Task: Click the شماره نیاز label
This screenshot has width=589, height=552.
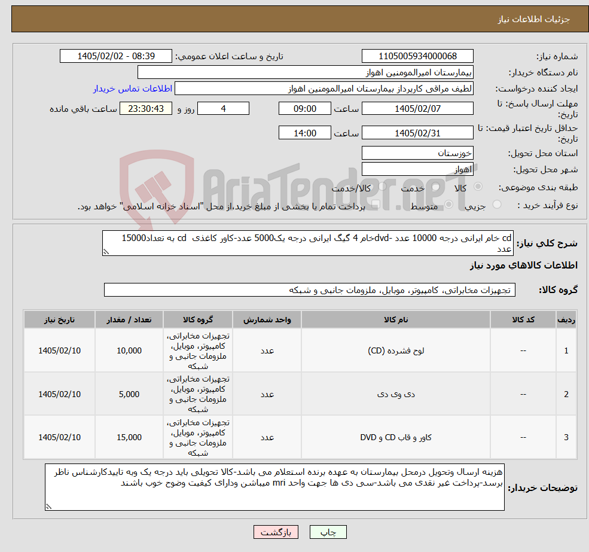Action: (x=557, y=56)
